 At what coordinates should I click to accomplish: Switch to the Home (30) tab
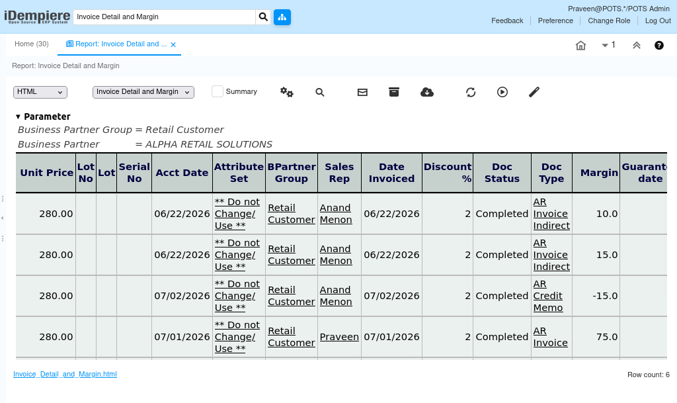pos(32,44)
